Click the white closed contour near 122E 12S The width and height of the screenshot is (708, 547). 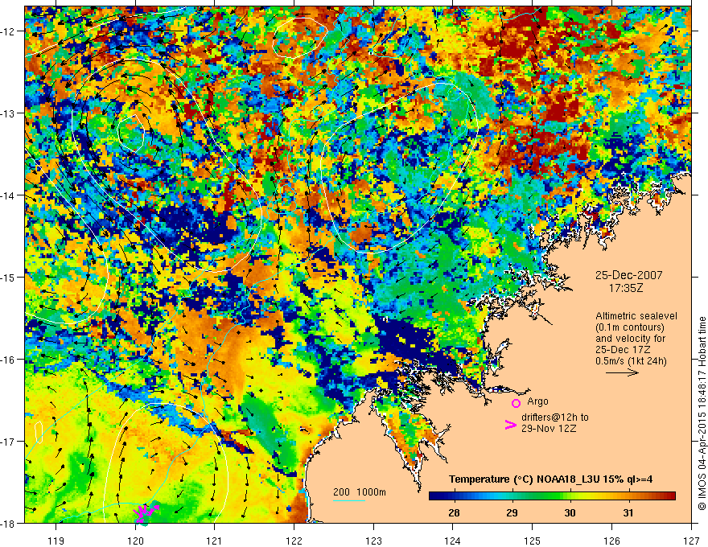pos(300,37)
